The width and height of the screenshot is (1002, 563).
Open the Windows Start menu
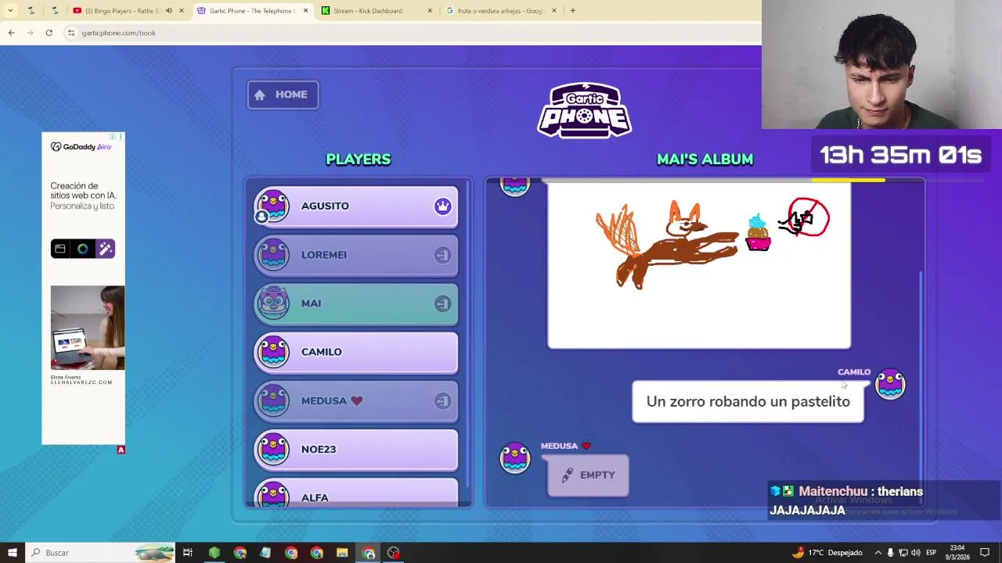(x=12, y=553)
